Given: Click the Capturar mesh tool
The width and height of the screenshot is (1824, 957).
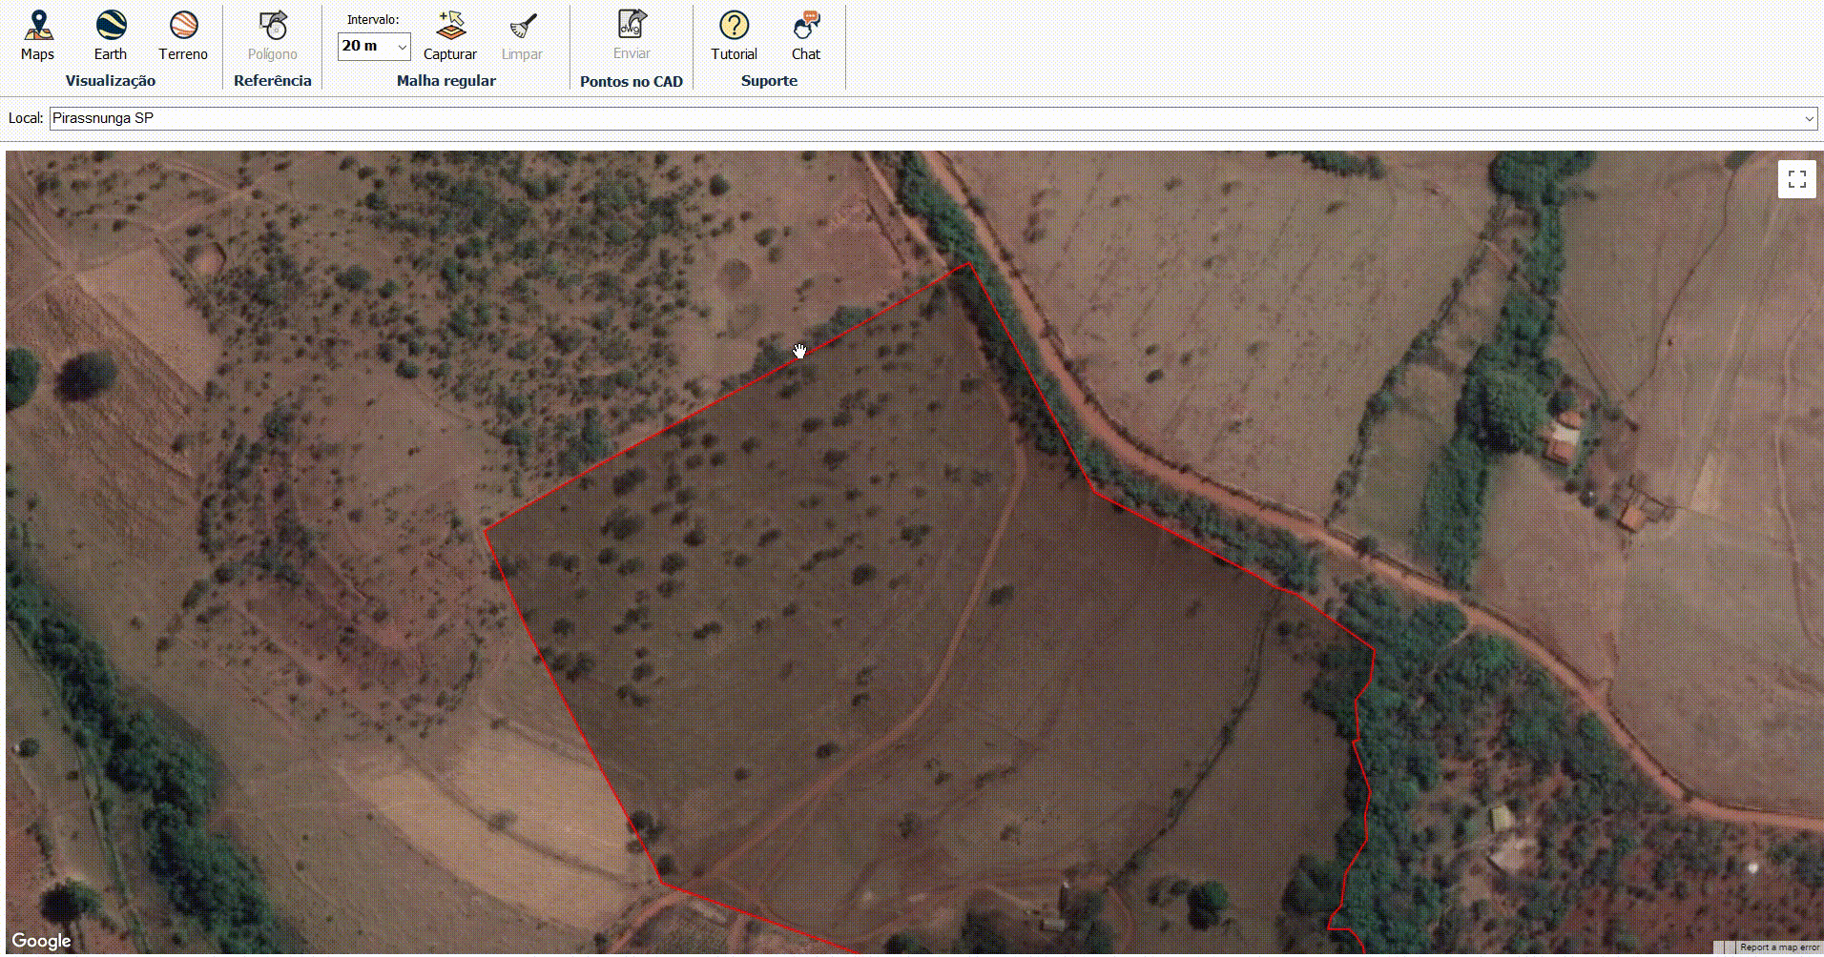Looking at the screenshot, I should [x=449, y=35].
